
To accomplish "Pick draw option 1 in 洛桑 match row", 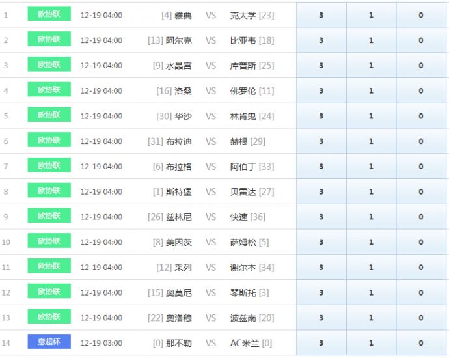I will pyautogui.click(x=371, y=91).
